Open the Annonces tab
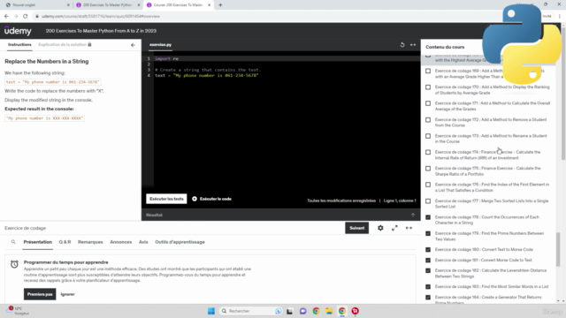Screen dimensions: 566x318 click(x=121, y=242)
